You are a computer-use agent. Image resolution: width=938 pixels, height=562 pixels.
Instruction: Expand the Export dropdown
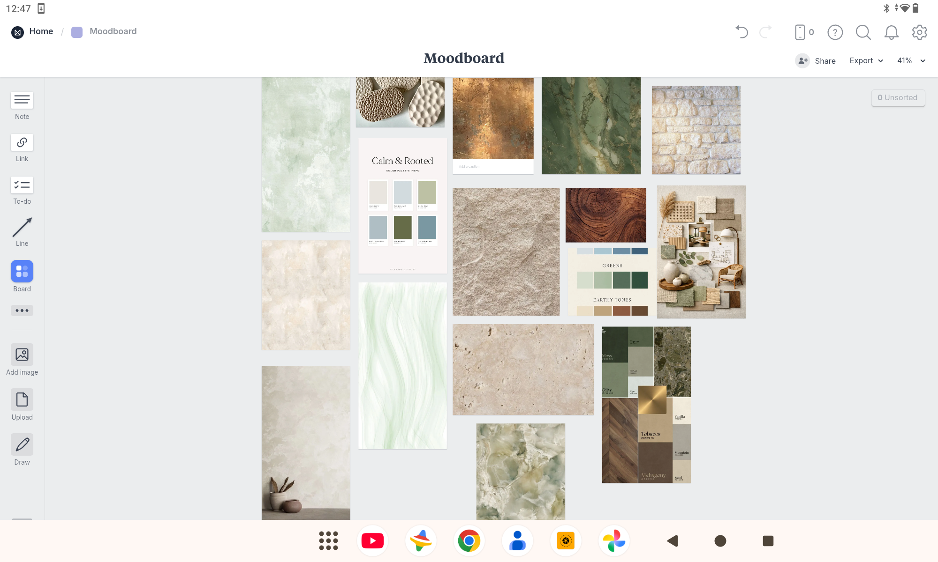[x=866, y=61]
